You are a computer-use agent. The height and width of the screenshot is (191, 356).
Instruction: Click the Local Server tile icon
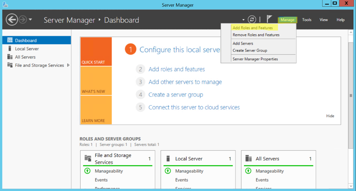[168, 158]
